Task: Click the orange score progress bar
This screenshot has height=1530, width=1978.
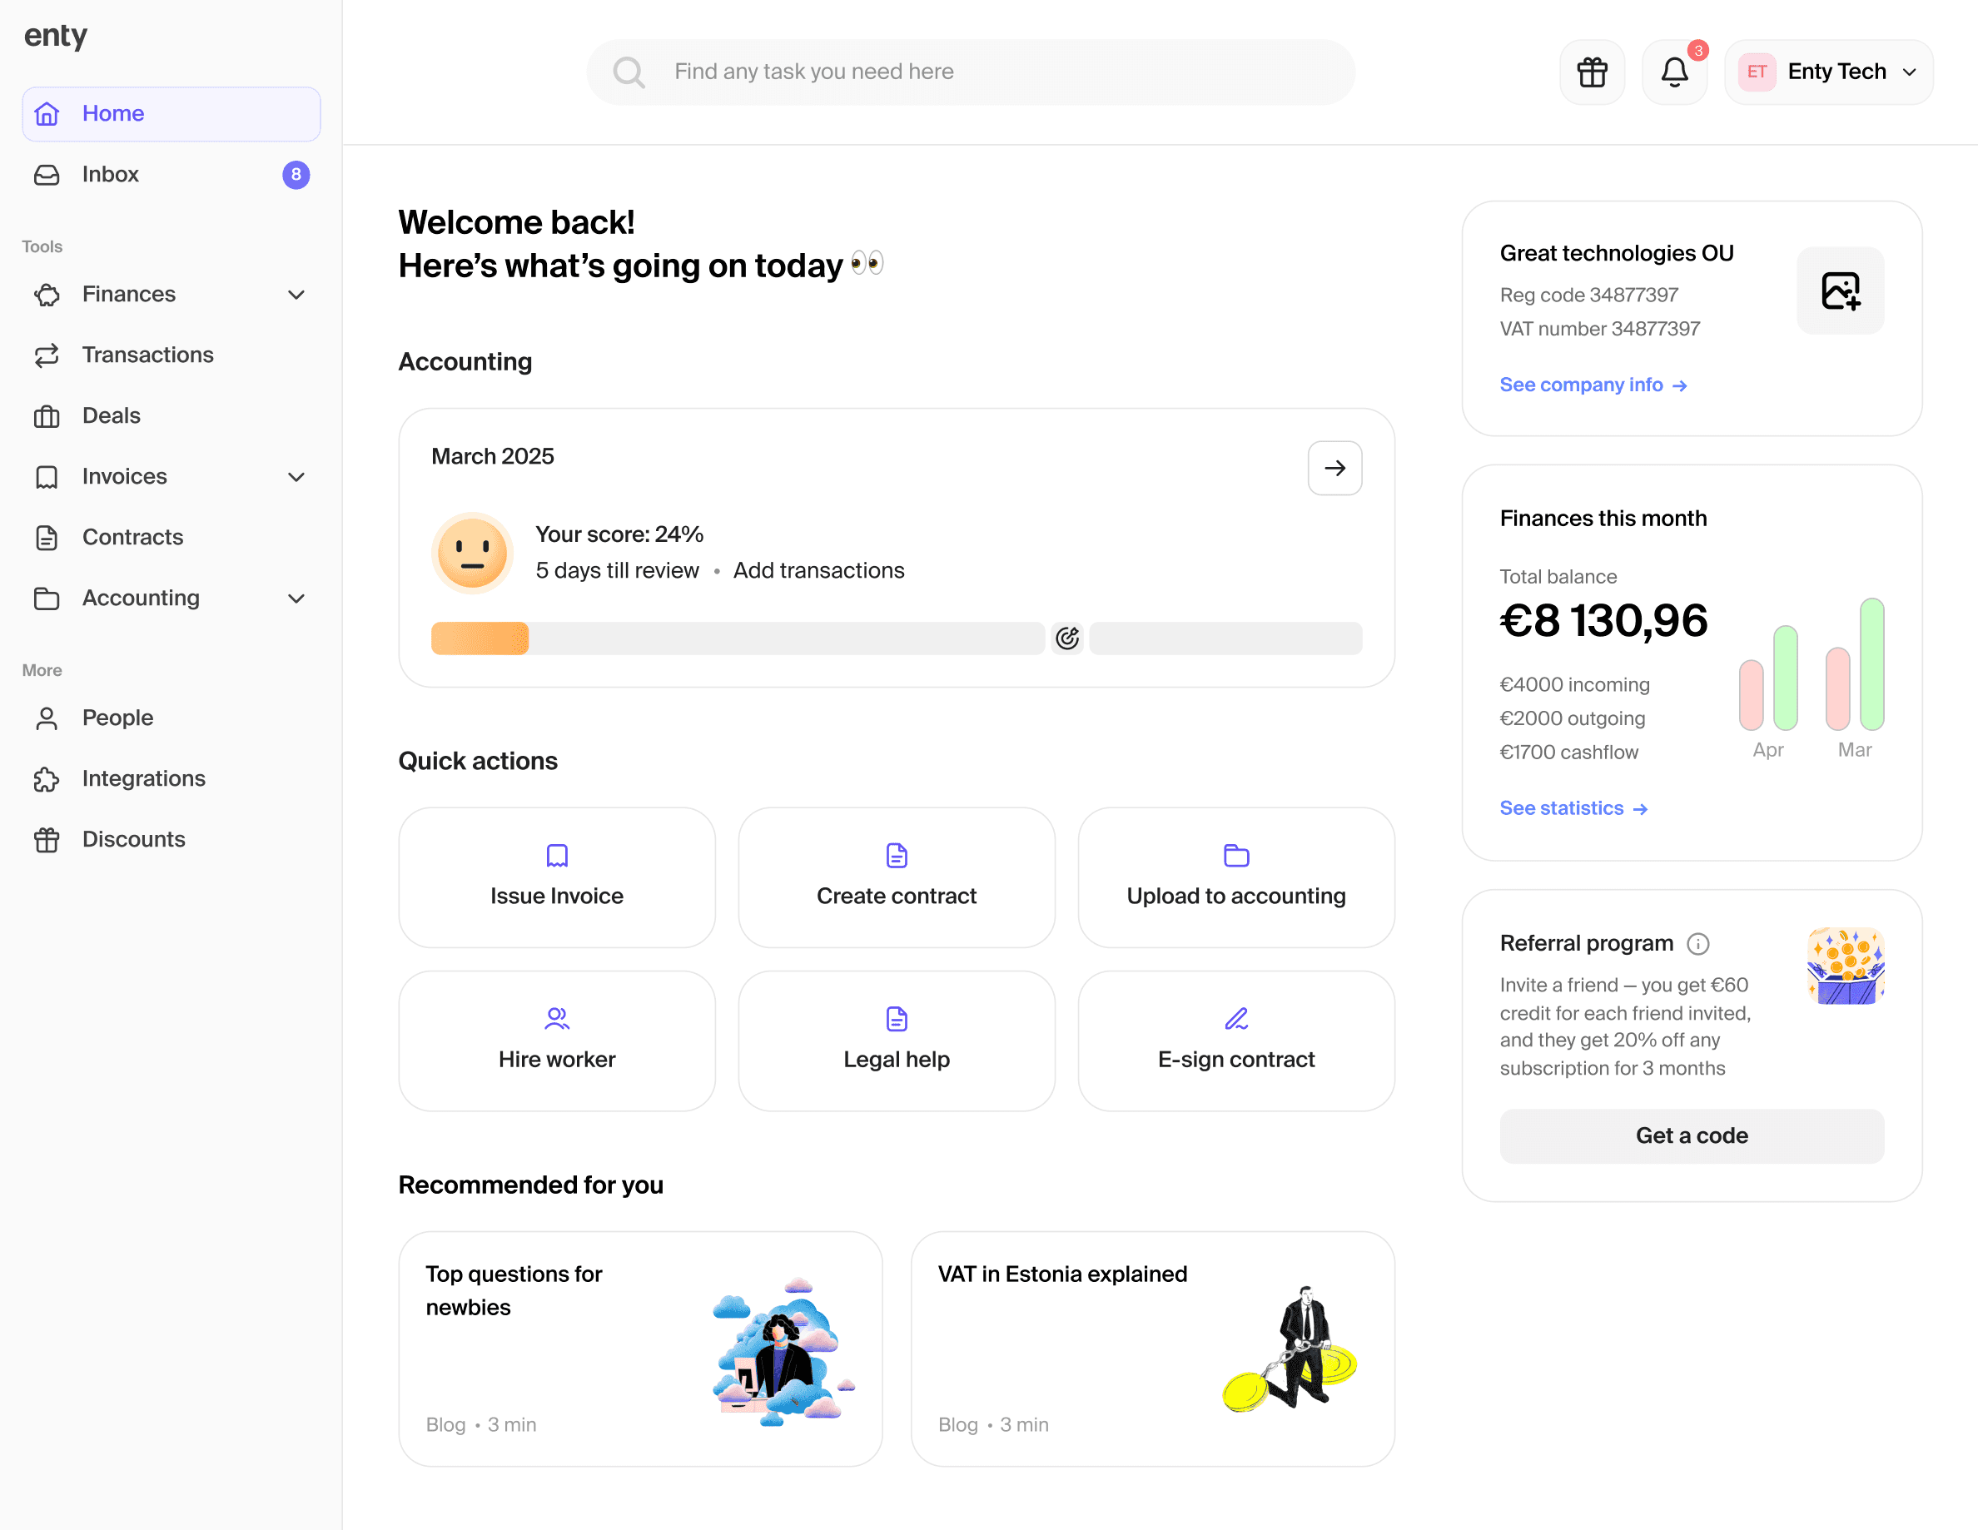Action: point(480,638)
